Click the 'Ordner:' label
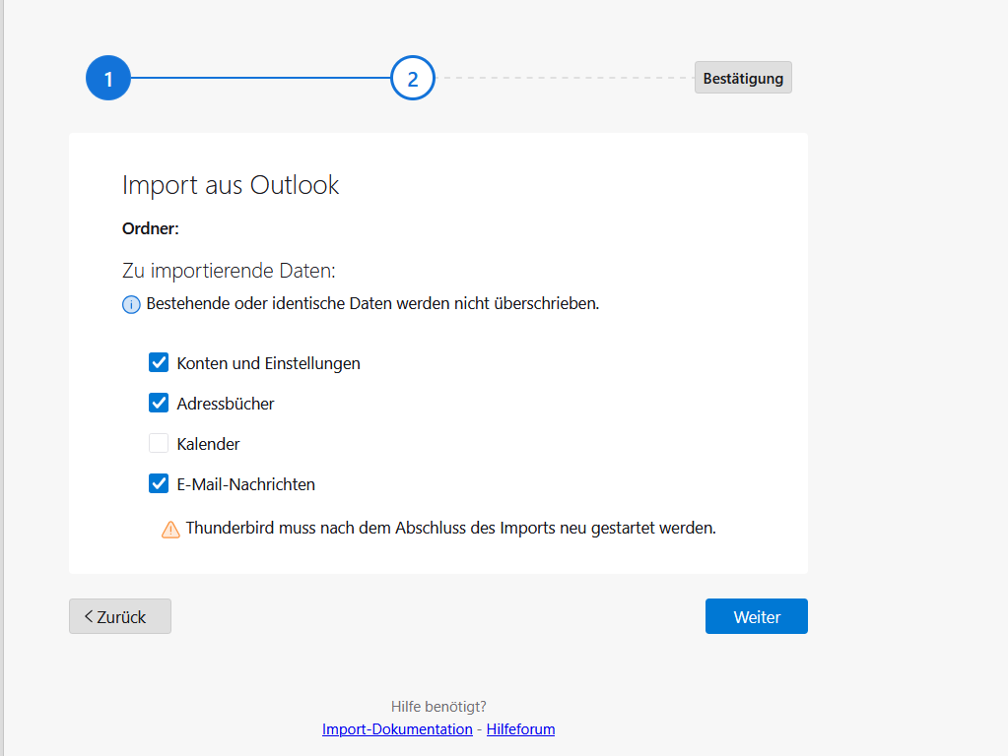The height and width of the screenshot is (756, 1008). click(x=151, y=228)
